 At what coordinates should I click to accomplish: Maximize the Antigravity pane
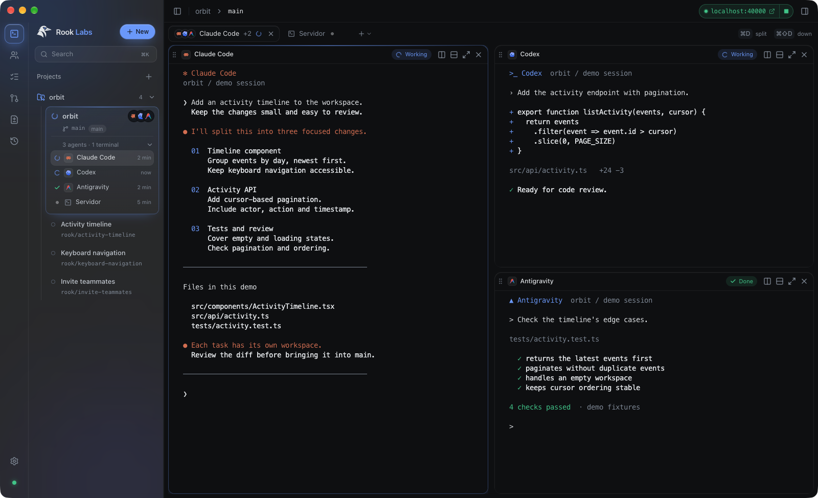pyautogui.click(x=792, y=281)
